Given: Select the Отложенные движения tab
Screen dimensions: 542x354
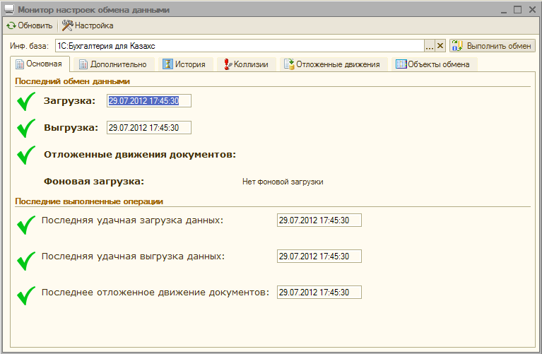Looking at the screenshot, I should point(332,64).
